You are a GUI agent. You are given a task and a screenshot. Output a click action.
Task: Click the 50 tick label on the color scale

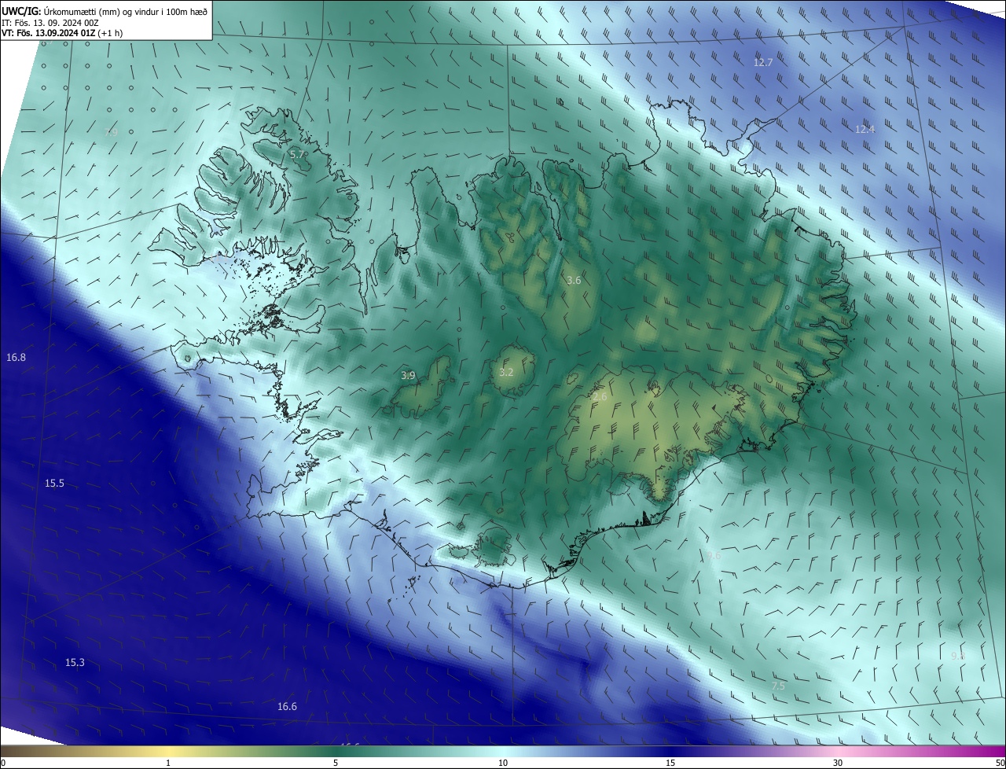(1000, 763)
